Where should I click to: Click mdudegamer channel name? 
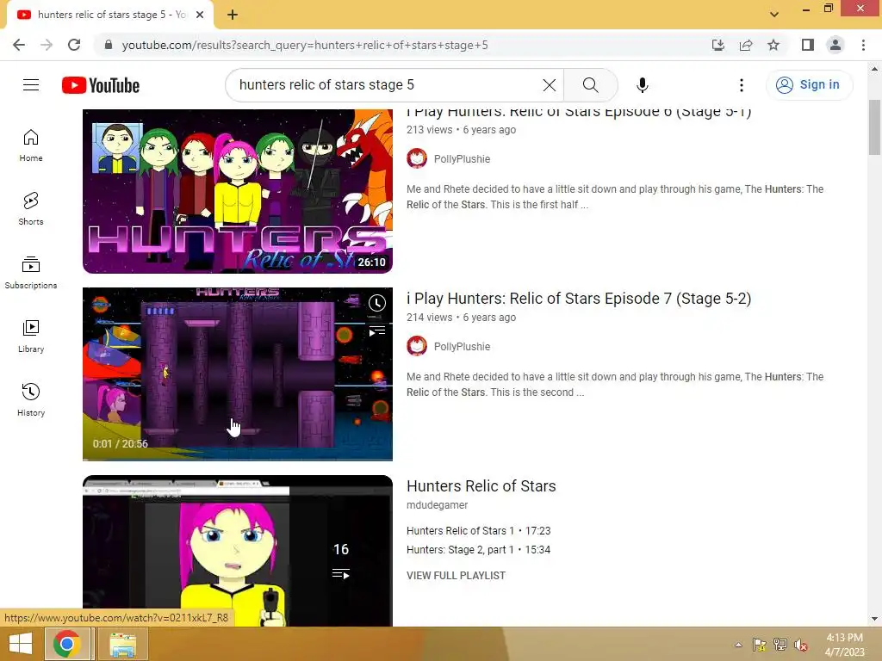437,505
